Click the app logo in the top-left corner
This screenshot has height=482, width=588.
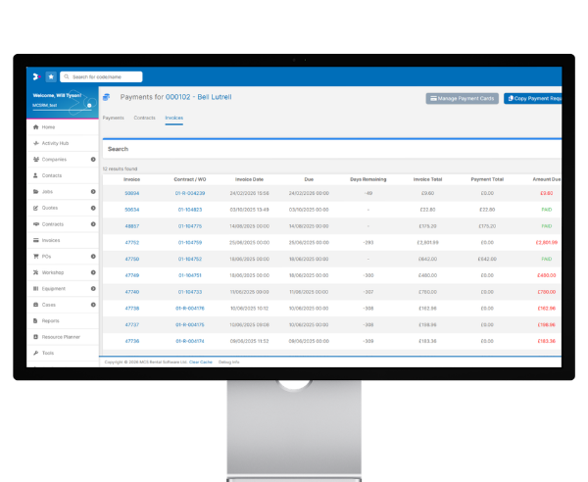pos(35,76)
